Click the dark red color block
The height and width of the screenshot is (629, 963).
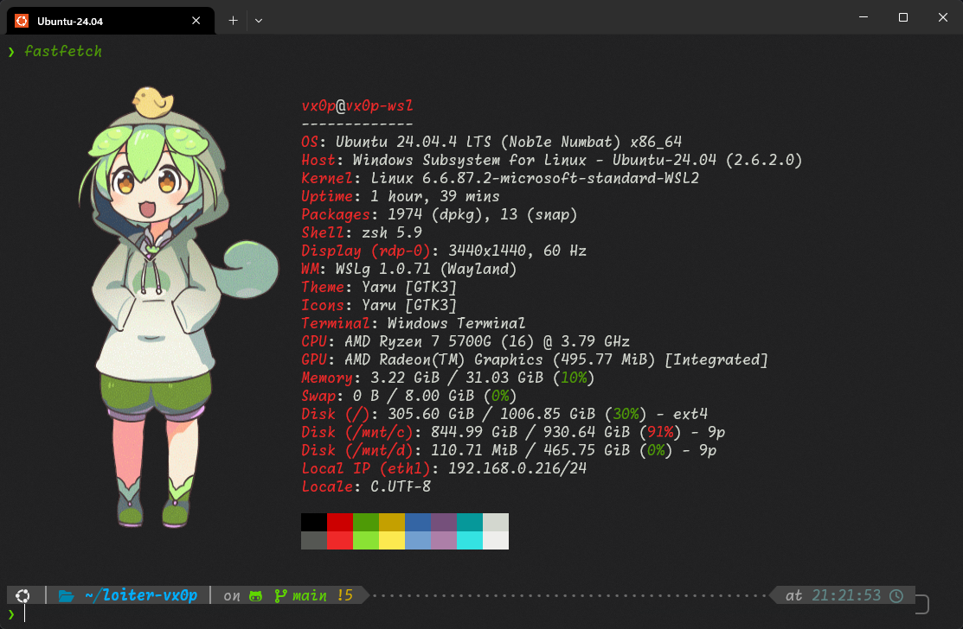pos(340,523)
